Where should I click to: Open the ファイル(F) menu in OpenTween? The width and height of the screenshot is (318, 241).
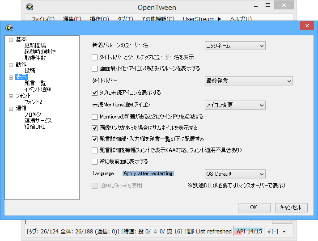43,19
